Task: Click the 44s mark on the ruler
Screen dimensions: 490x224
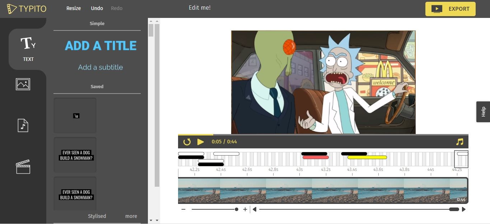Action: (430, 170)
